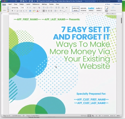Click the Format Painter brush icon
Screen dimensions: 125x119
point(8,11)
